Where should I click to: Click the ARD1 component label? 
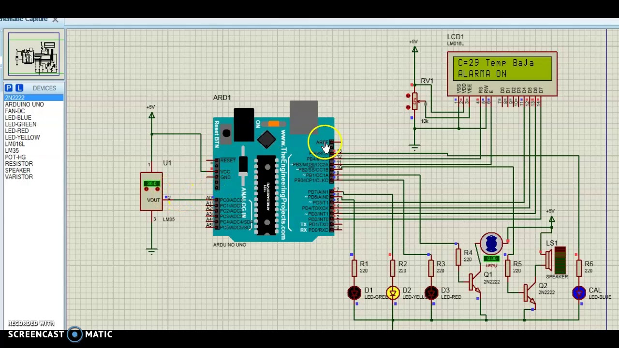(x=222, y=98)
